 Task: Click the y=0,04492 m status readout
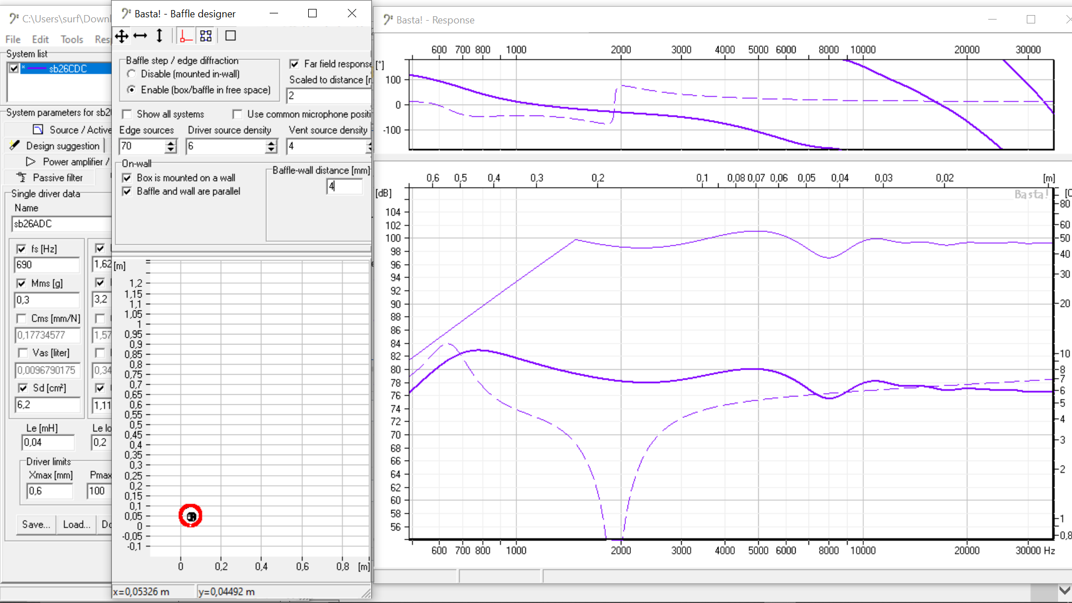click(x=227, y=592)
